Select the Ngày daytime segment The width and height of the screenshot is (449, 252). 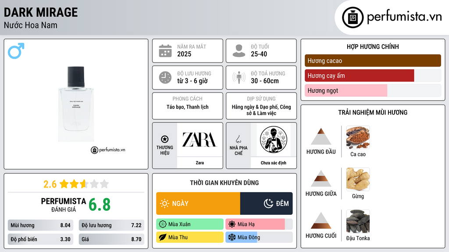coord(198,203)
